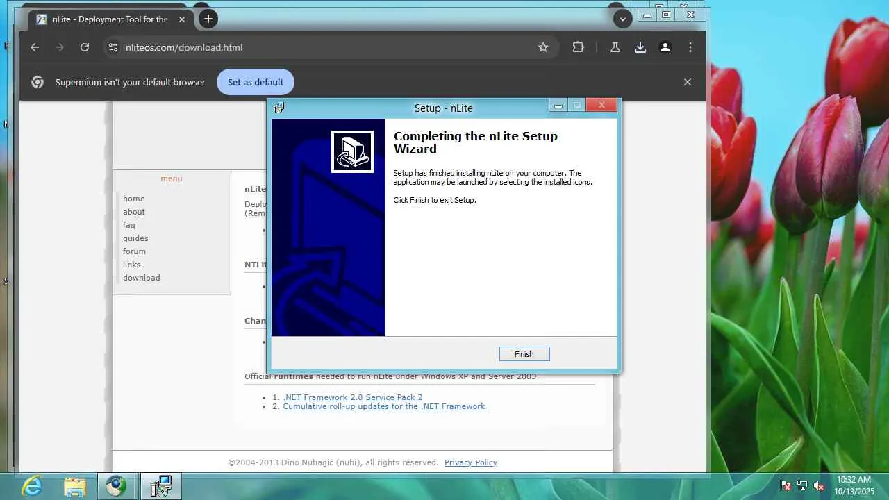
Task: Open the home link in site menu
Action: (x=134, y=199)
